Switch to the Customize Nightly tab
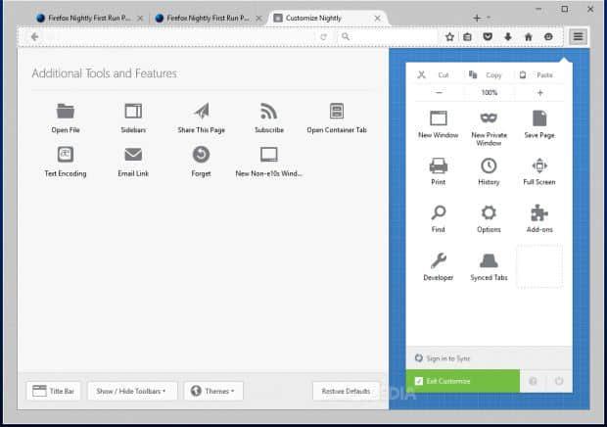Screen dimensions: 607x427 [321, 18]
